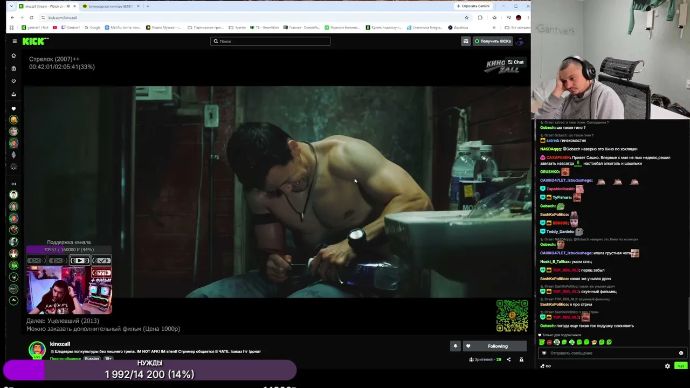Open the emoji picker in chat input
This screenshot has width=690, height=388.
(681, 353)
